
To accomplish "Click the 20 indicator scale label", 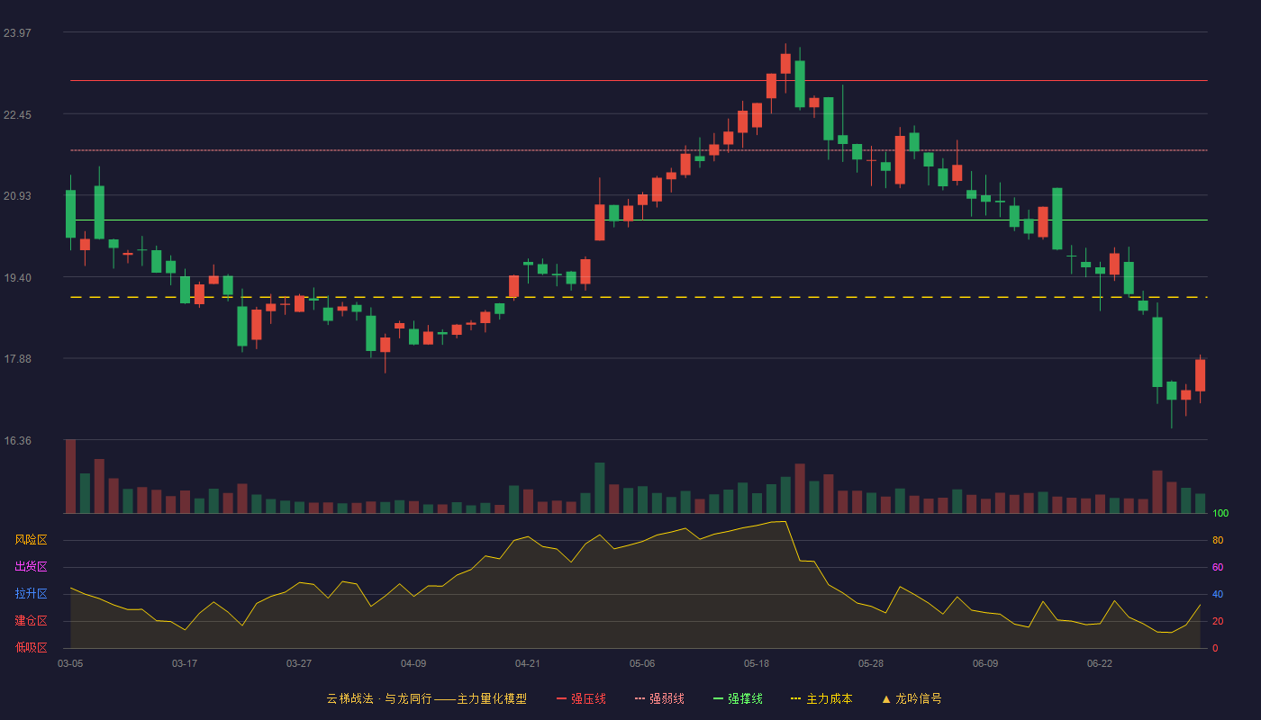I will point(1218,621).
